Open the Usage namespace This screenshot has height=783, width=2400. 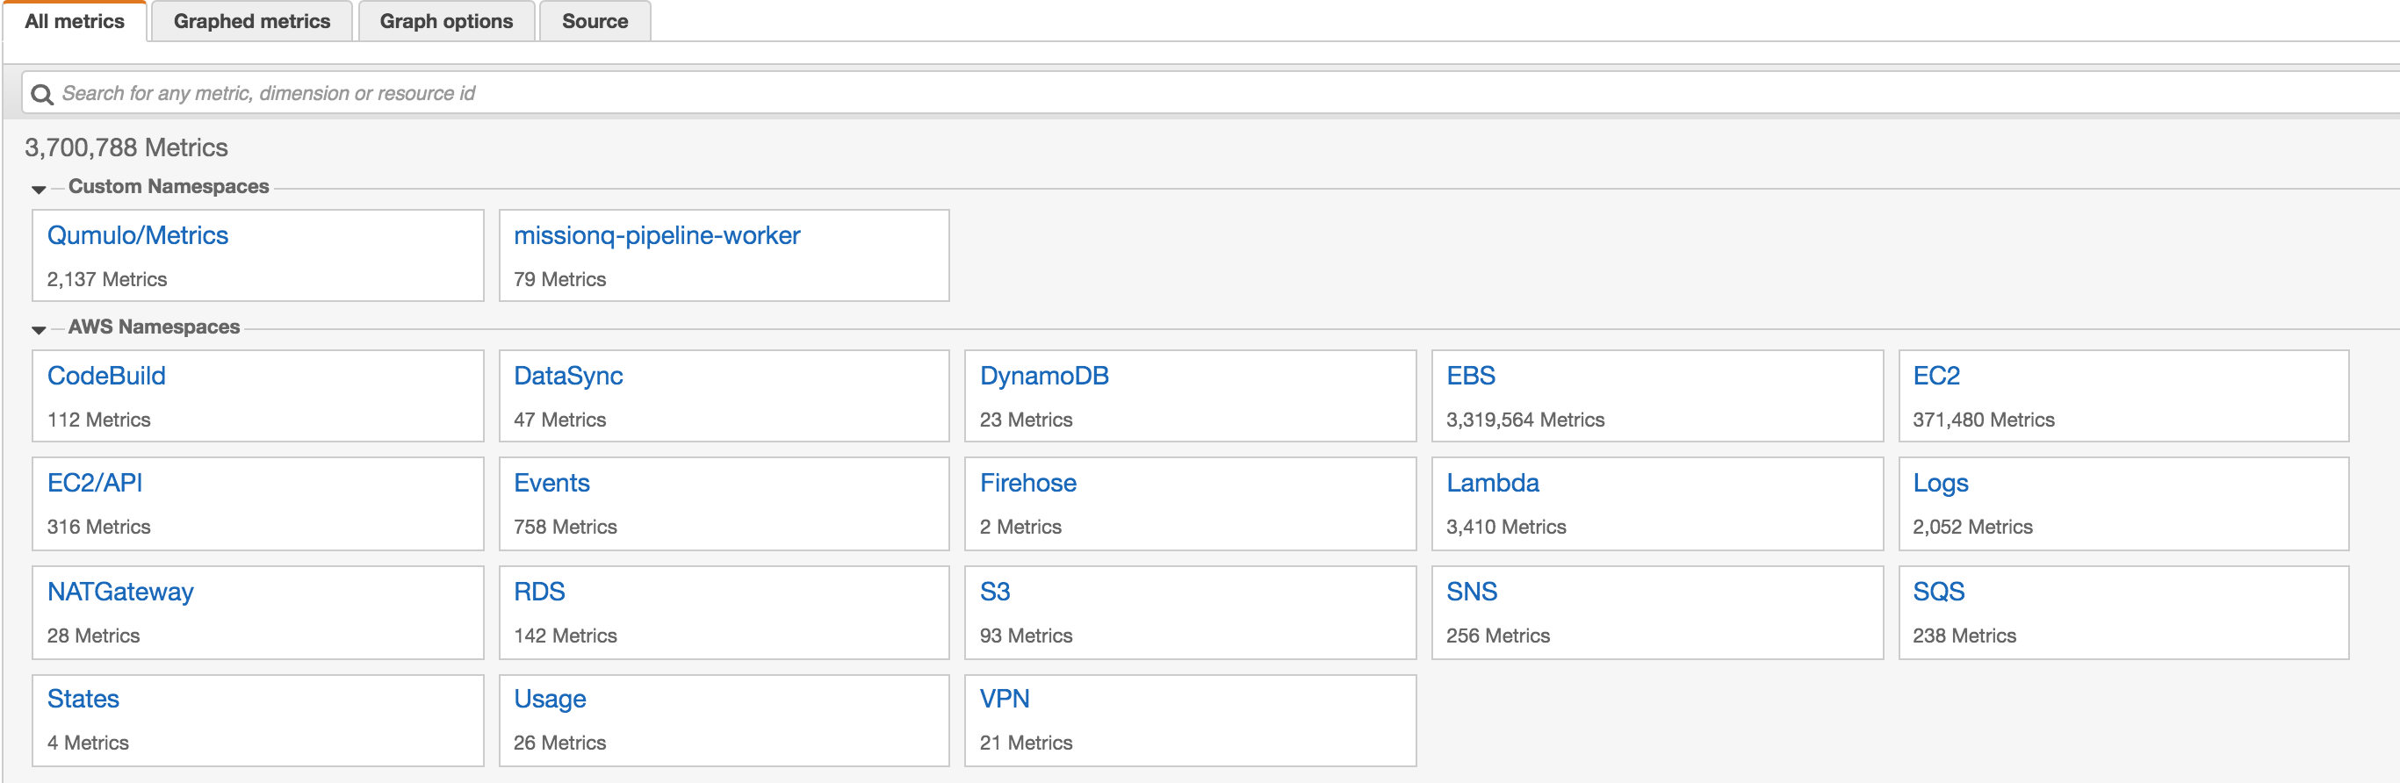[550, 700]
